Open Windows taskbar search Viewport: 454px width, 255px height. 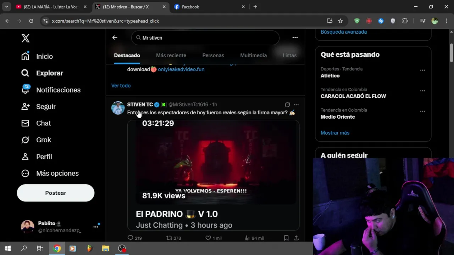[x=24, y=248]
